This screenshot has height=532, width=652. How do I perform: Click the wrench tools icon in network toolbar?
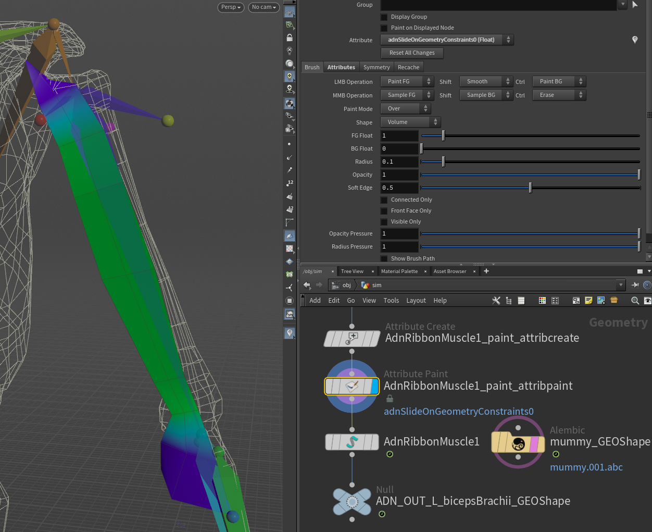(x=496, y=301)
